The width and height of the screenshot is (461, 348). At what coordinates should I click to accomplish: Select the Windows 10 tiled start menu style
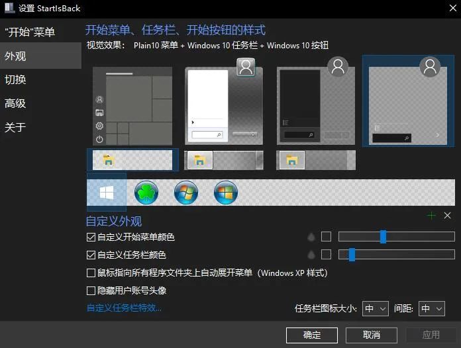point(132,106)
